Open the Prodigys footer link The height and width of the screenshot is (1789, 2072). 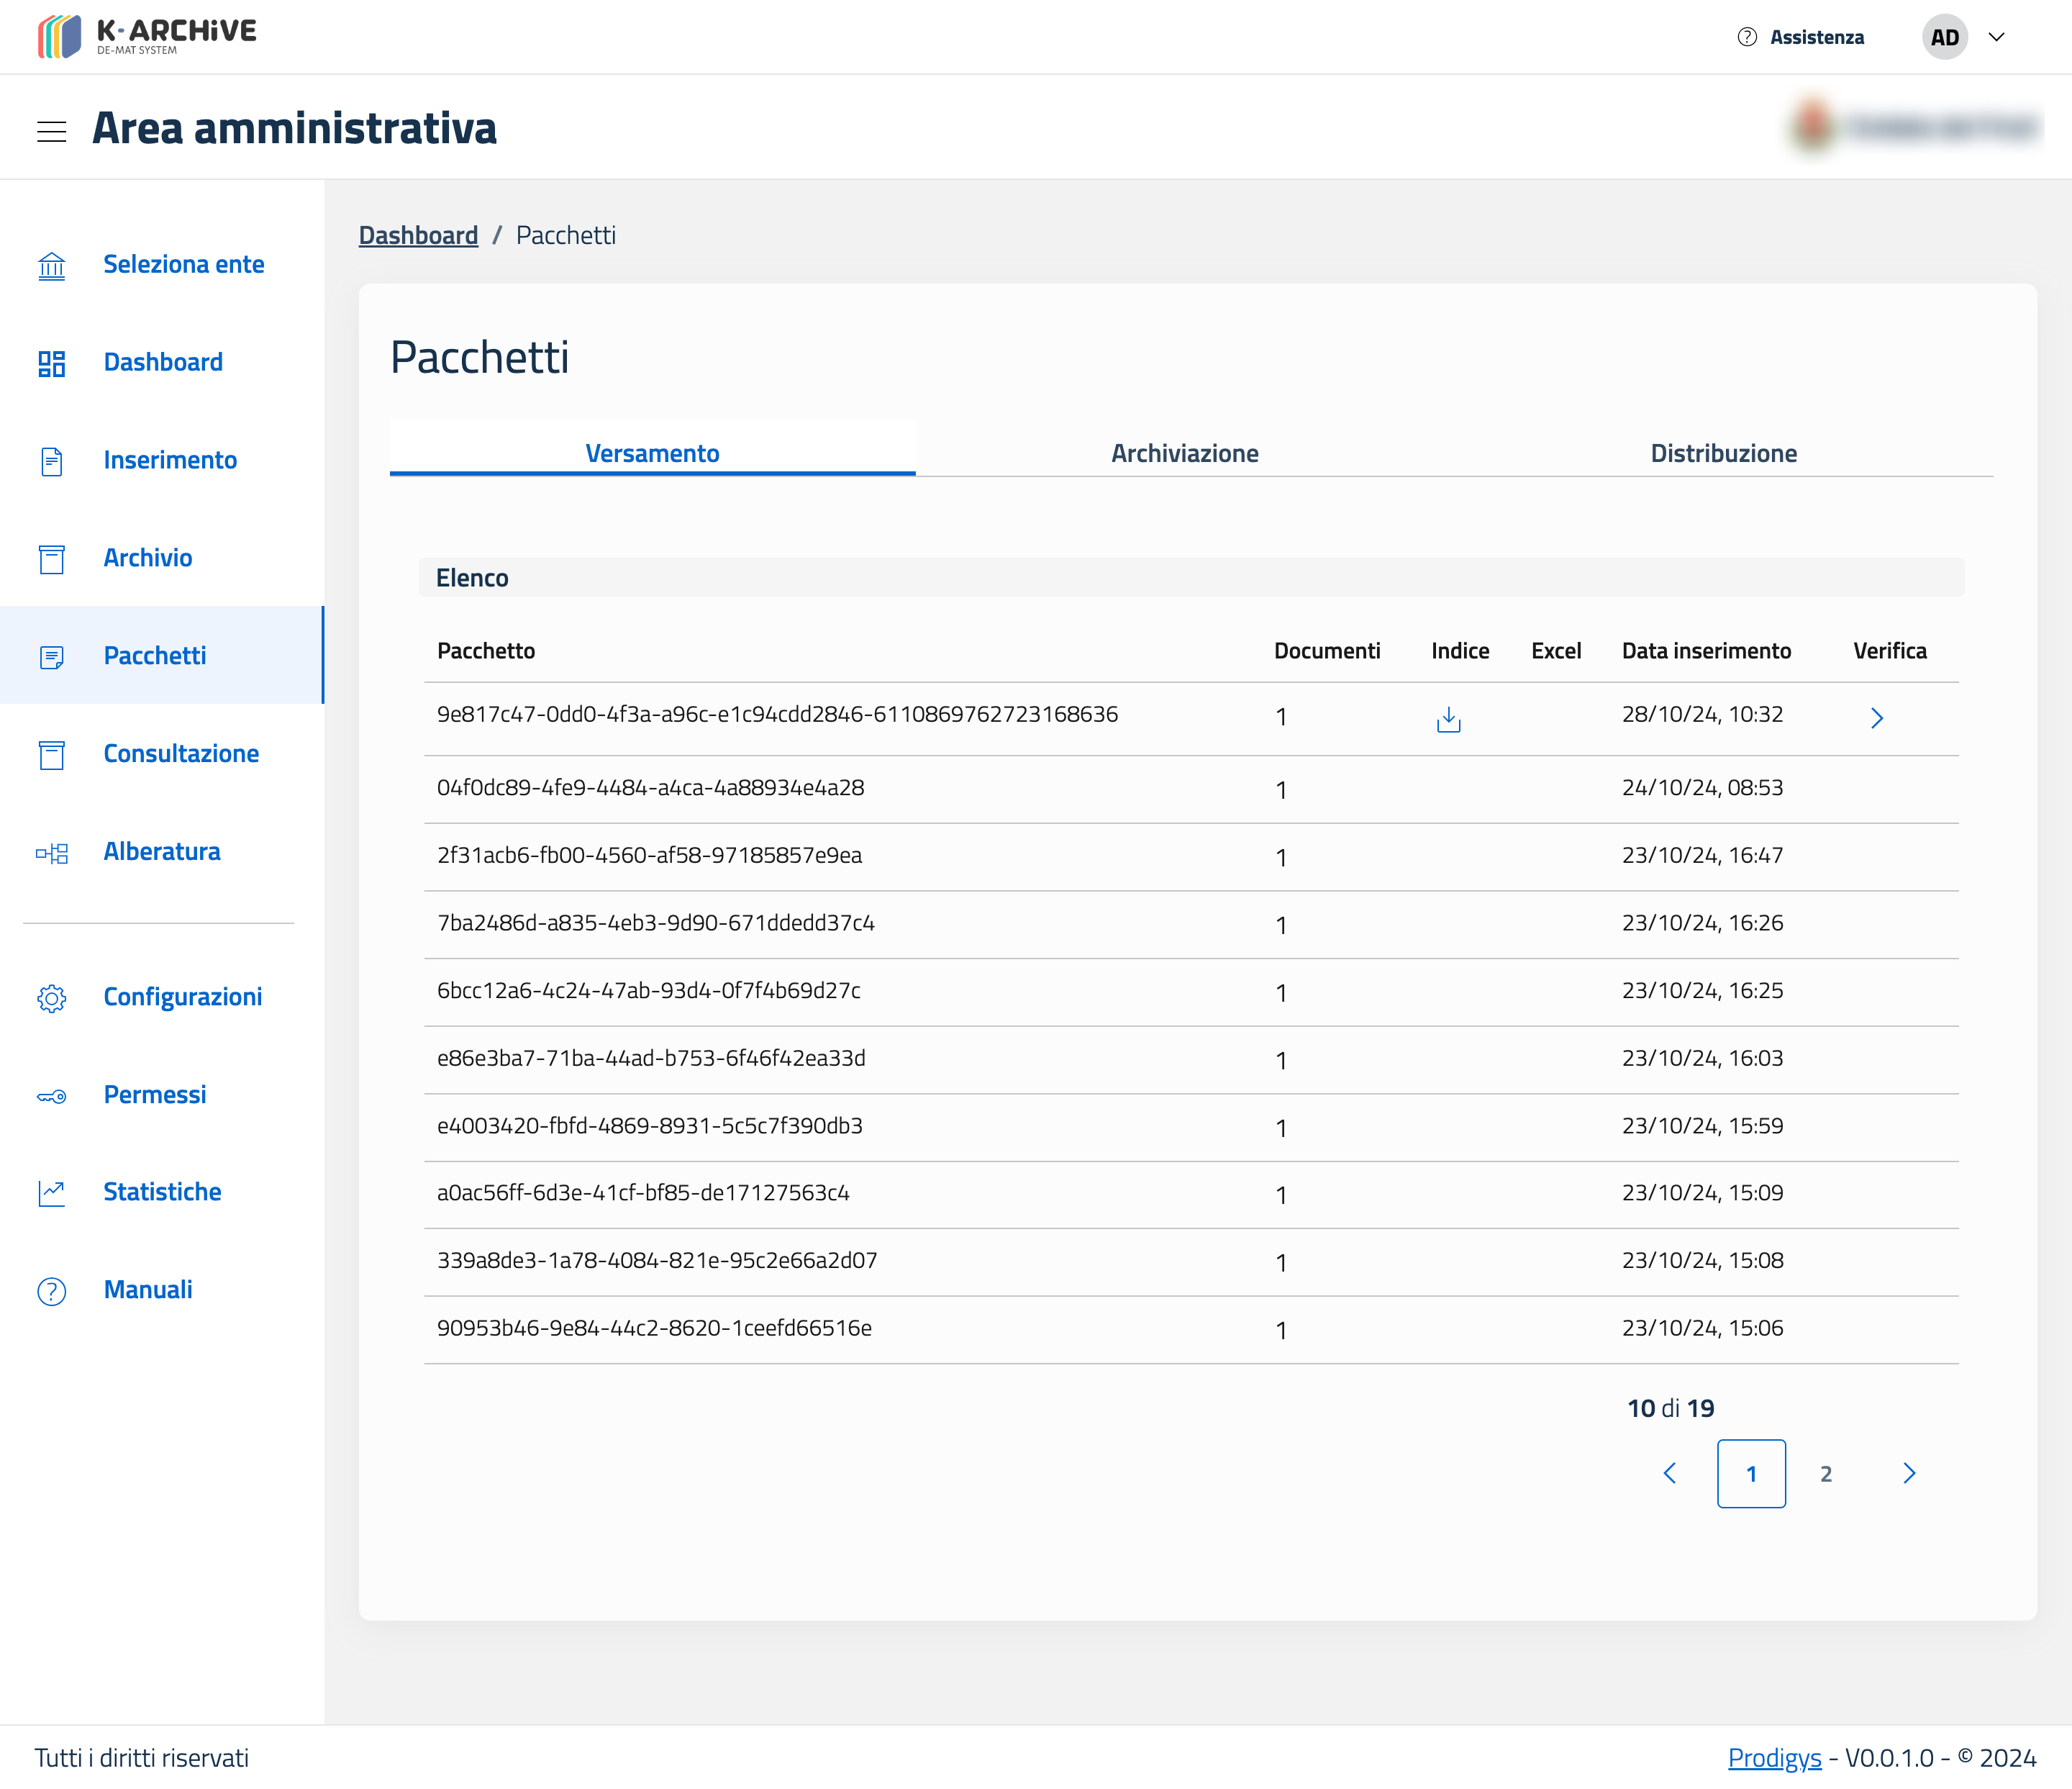point(1774,1757)
